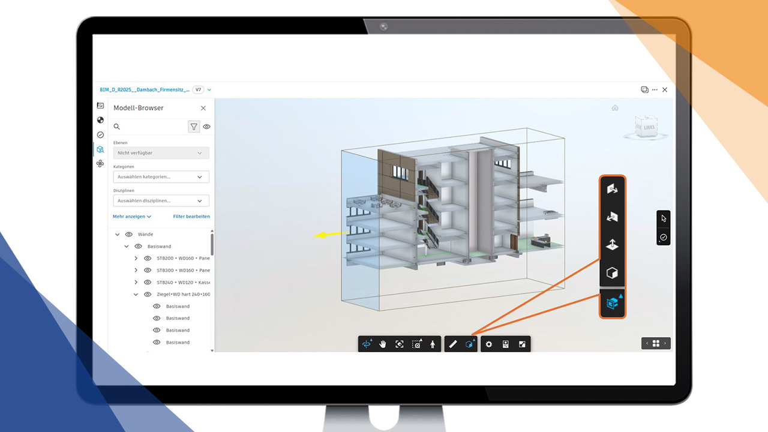Close the viewer with top-right X
Screen dimensions: 768x432
665,90
